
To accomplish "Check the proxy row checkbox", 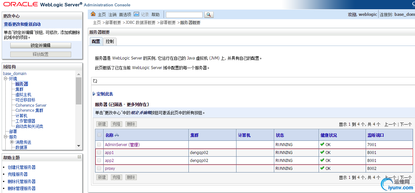I will (x=99, y=168).
